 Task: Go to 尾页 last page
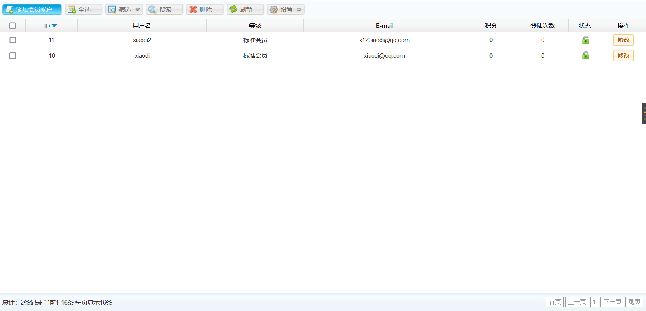pyautogui.click(x=634, y=302)
